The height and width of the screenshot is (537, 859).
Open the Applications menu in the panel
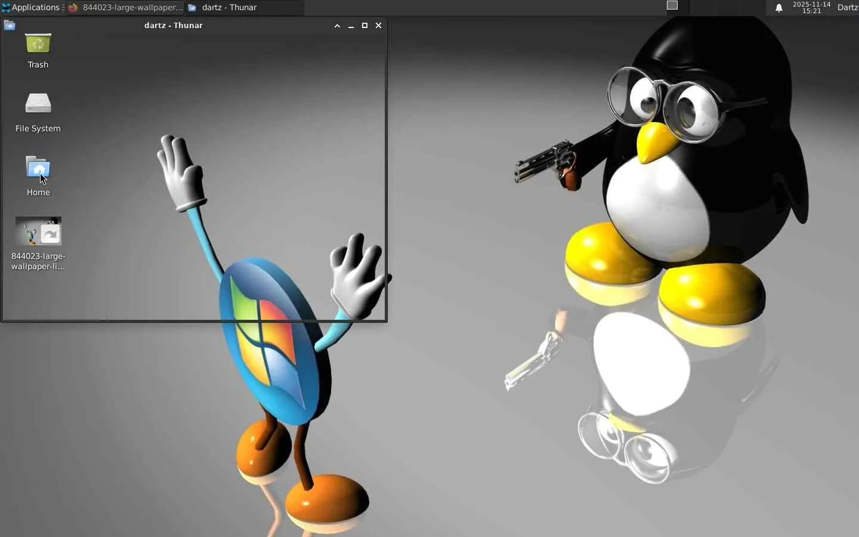31,8
